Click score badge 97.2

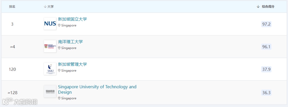[x=266, y=24]
